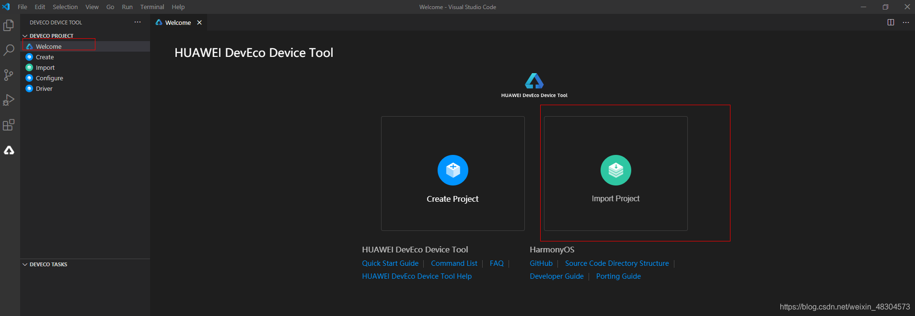Viewport: 915px width, 316px height.
Task: Open editor more actions ellipsis
Action: 905,22
